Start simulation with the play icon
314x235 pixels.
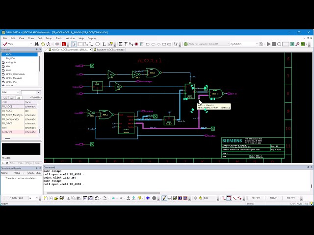[268, 44]
